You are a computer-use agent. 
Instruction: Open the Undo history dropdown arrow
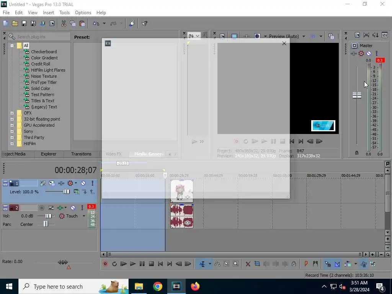pyautogui.click(x=104, y=23)
